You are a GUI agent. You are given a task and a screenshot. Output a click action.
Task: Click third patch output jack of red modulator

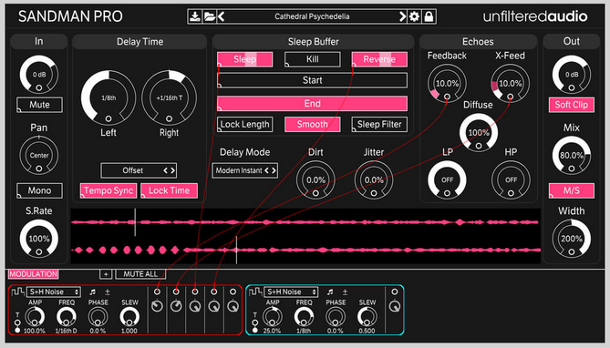point(195,292)
